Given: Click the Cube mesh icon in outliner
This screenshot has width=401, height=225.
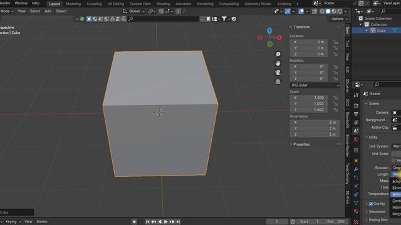Looking at the screenshot, I should (x=373, y=31).
